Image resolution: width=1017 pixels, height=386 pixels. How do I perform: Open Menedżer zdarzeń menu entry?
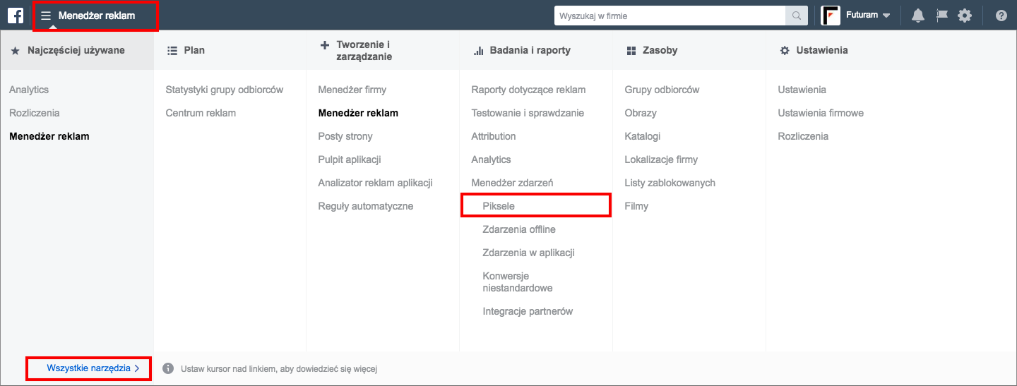tap(512, 183)
